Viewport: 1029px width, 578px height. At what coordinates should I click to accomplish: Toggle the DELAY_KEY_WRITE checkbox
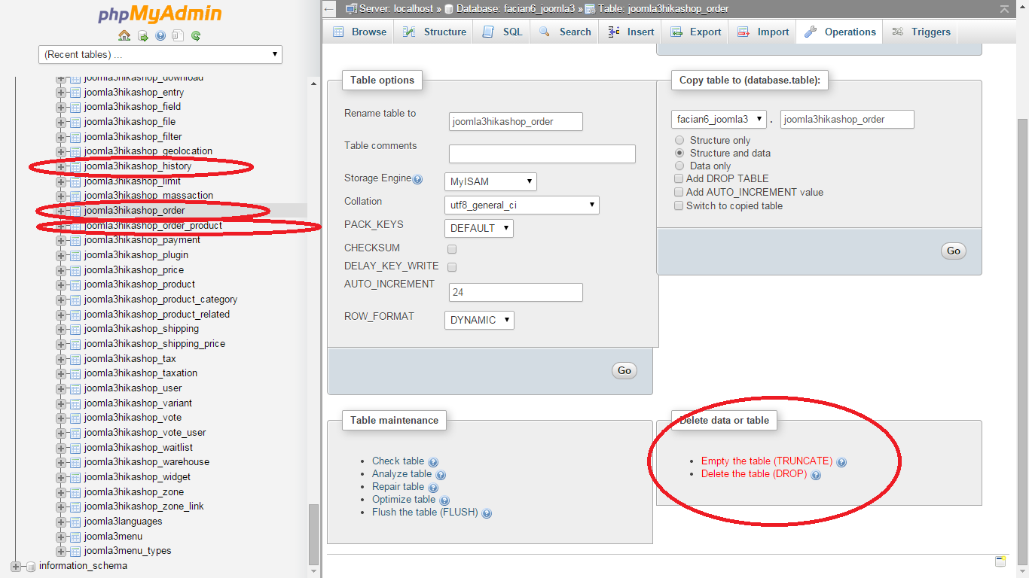452,267
